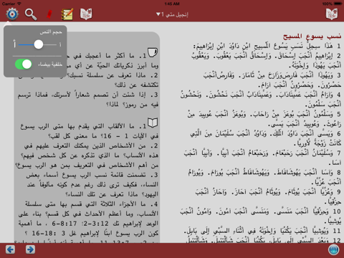The height and width of the screenshot is (258, 344).
Task: Open the notes notepad icon
Action: click(x=67, y=14)
